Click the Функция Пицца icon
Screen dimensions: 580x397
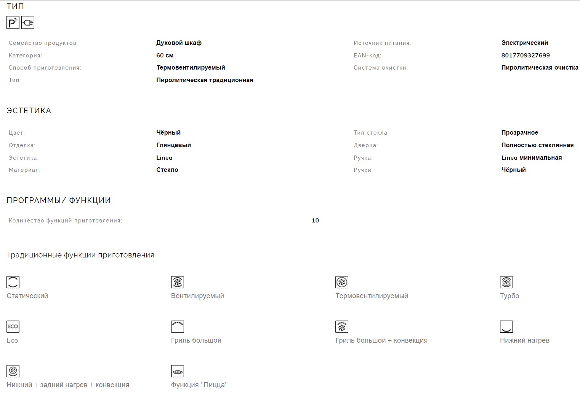(178, 371)
